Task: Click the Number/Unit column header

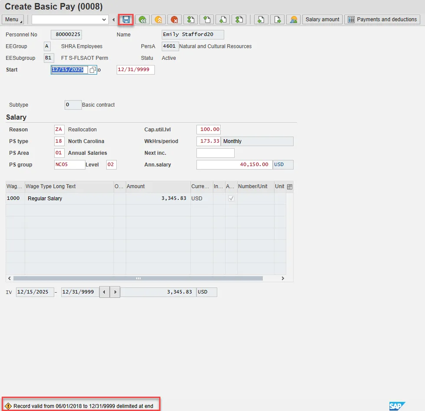Action: pyautogui.click(x=255, y=186)
